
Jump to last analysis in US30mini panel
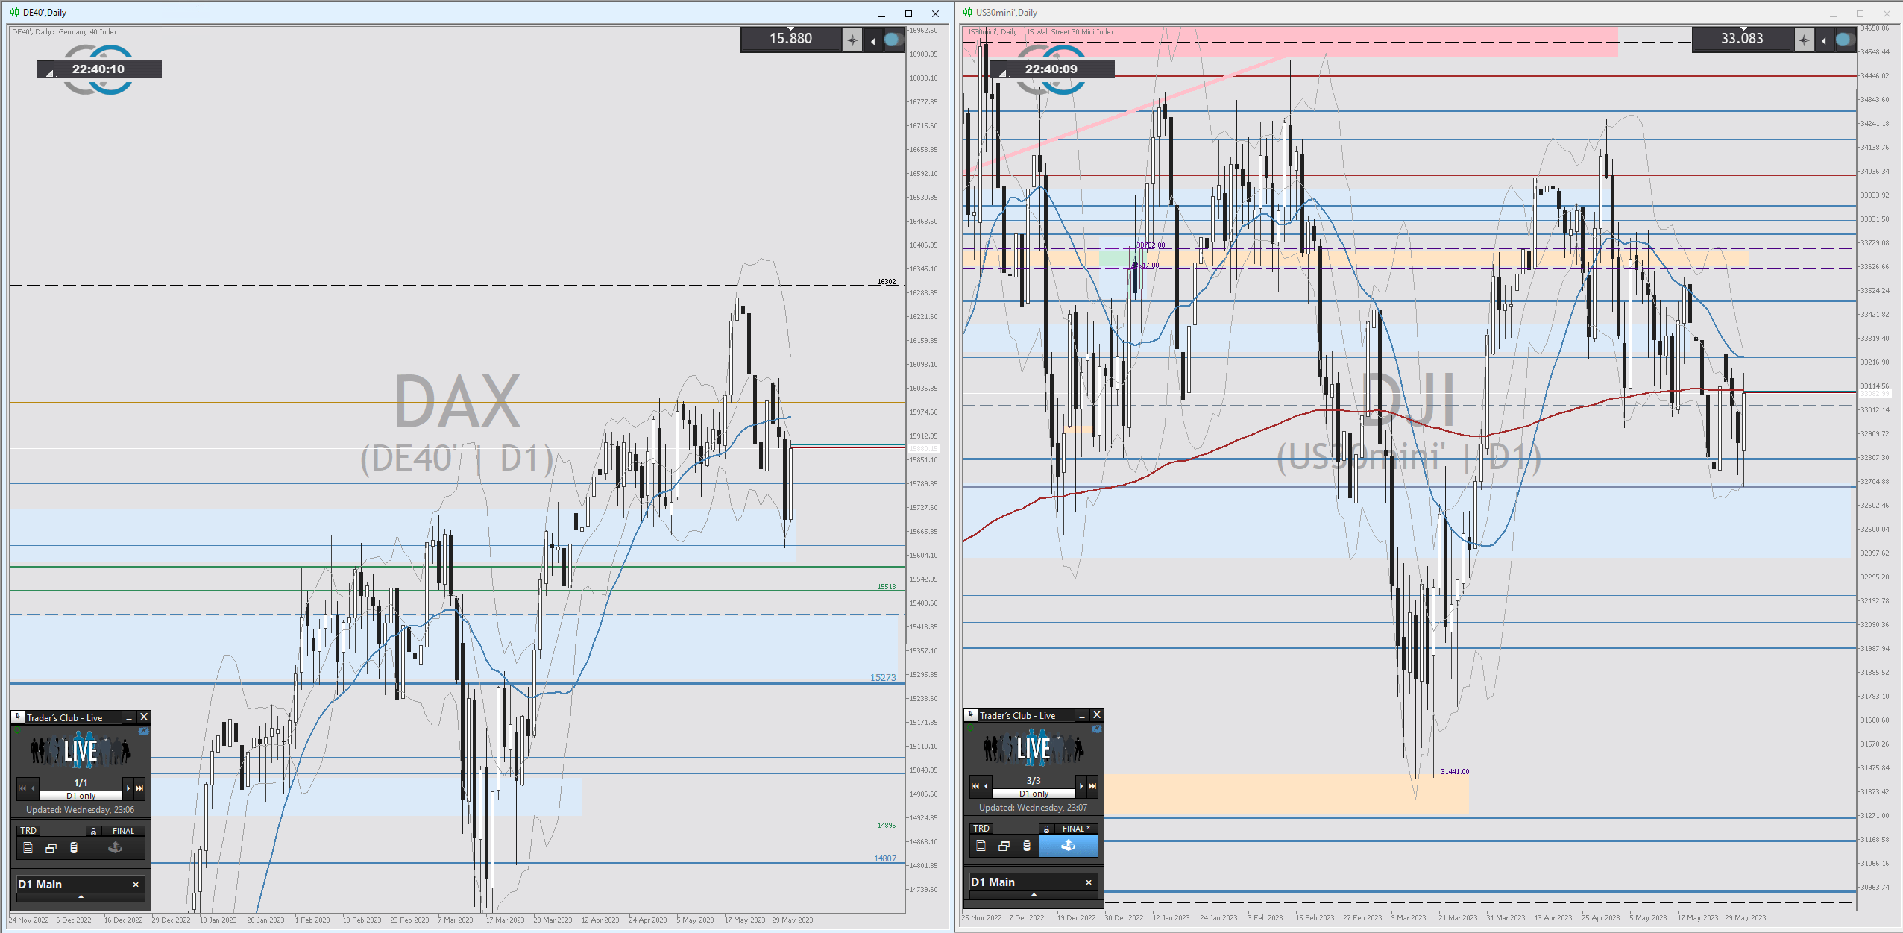(1092, 786)
